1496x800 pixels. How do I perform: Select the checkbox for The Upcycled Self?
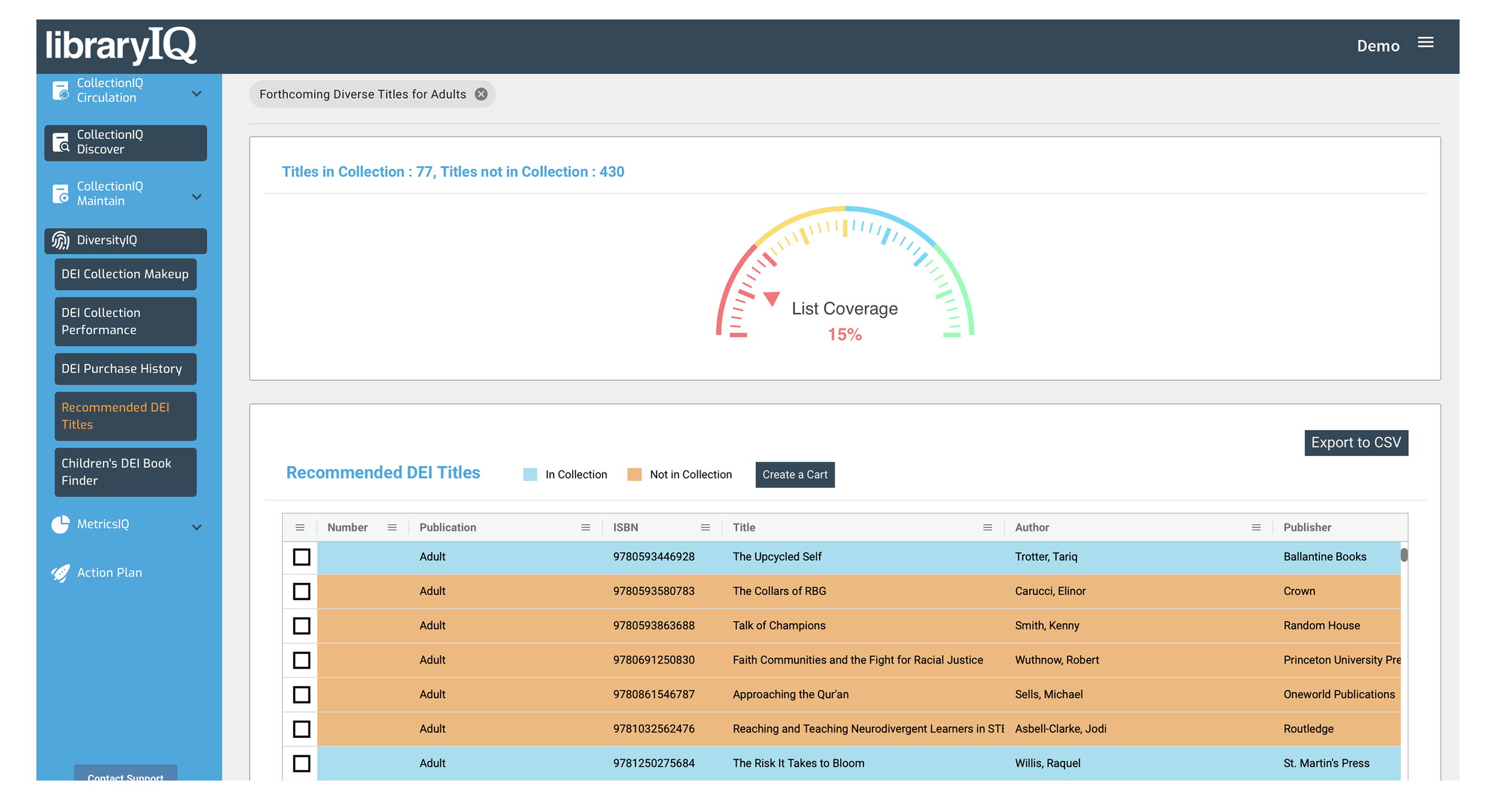(302, 557)
